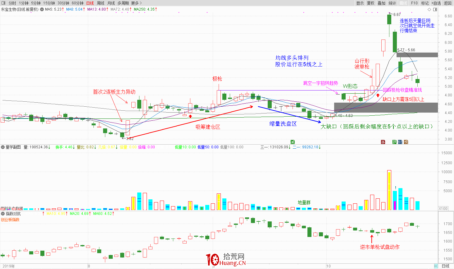Viewport: 454px width, 269px height.
Task: Select the 日线 daily chart tab
Action: point(90,3)
